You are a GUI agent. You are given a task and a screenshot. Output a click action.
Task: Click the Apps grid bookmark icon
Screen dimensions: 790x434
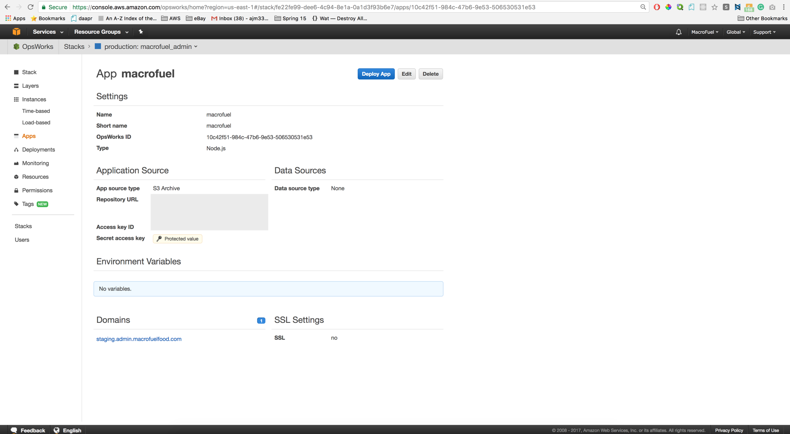coord(8,18)
